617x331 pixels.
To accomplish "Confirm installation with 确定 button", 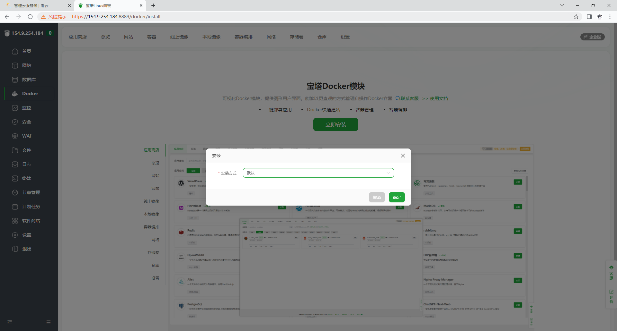I will [397, 197].
